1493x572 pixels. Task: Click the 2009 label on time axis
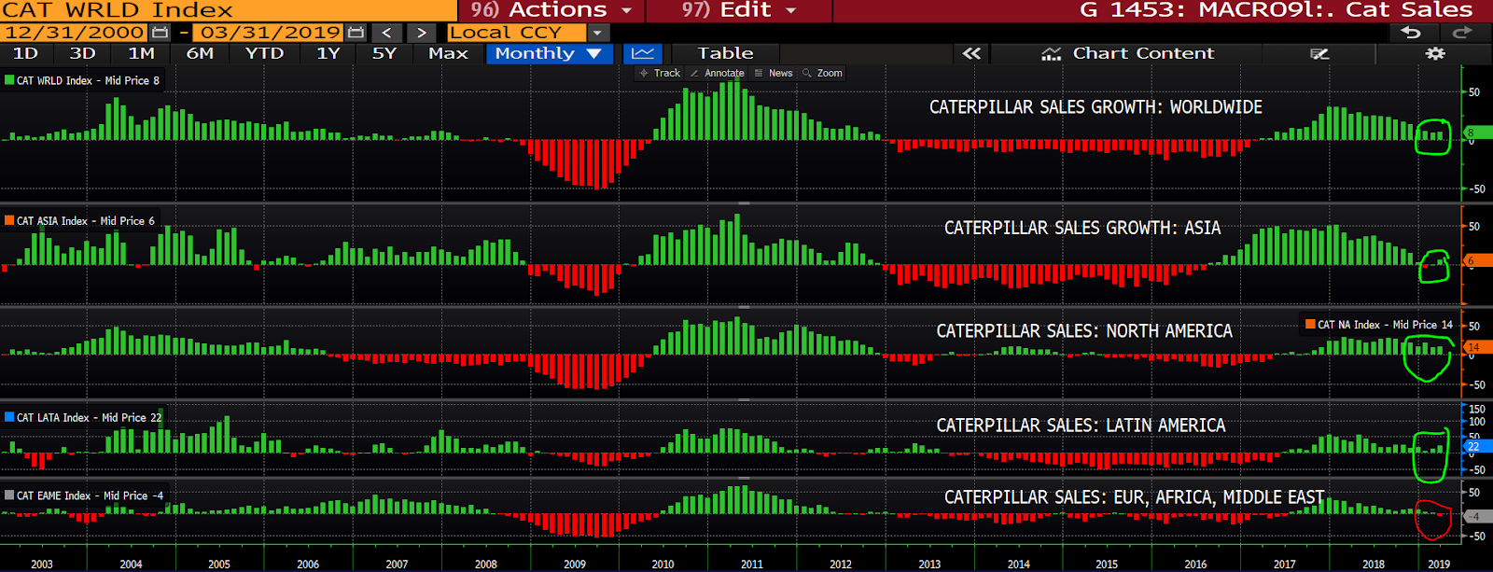575,564
